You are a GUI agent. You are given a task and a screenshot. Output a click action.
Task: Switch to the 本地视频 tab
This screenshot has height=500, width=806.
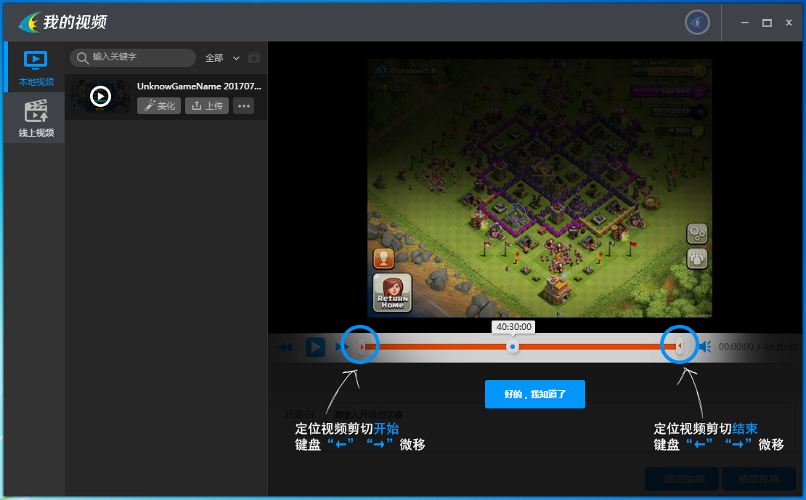click(34, 67)
